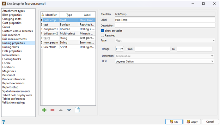Click OK to save and close
This screenshot has height=125, width=220.
click(x=174, y=122)
